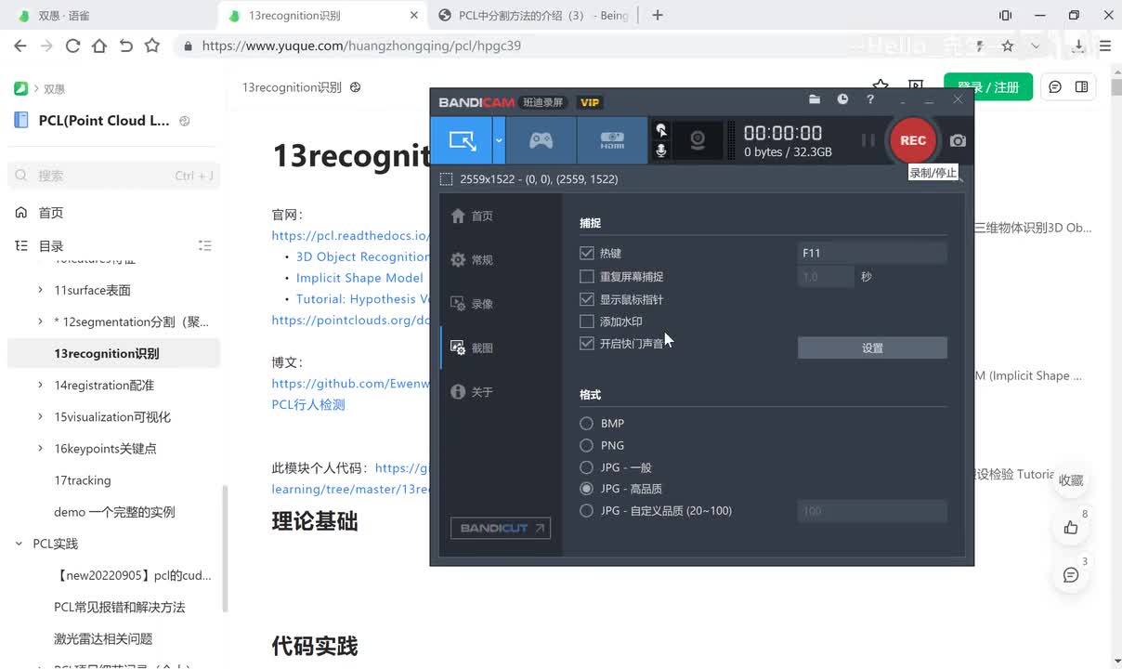This screenshot has width=1122, height=669.
Task: Switch to PCL中分割方法的介绍 browser tab
Action: 534,15
